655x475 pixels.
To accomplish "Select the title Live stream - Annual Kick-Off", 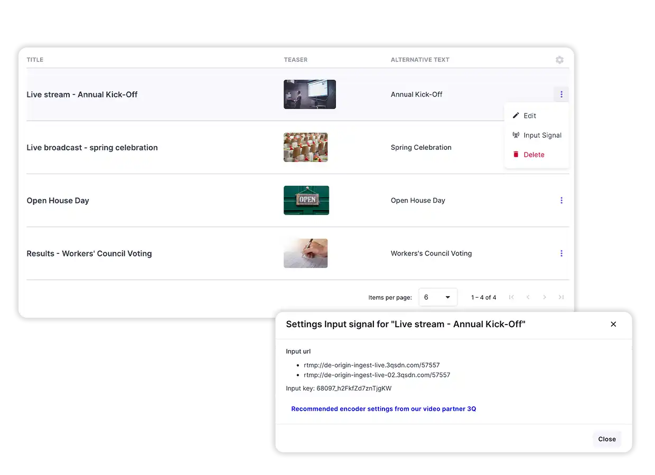I will (x=82, y=94).
